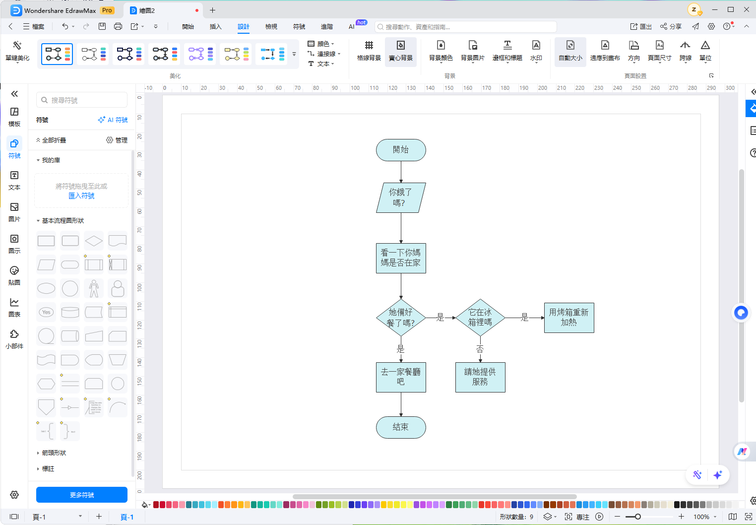Viewport: 756px width, 525px height.
Task: Open the 檔案 file menu
Action: (x=34, y=27)
